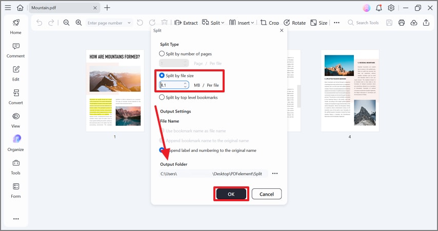
Task: Close the Split dialog
Action: click(282, 30)
